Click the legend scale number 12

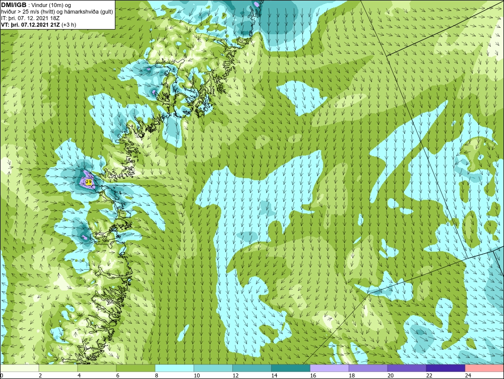[x=235, y=375]
